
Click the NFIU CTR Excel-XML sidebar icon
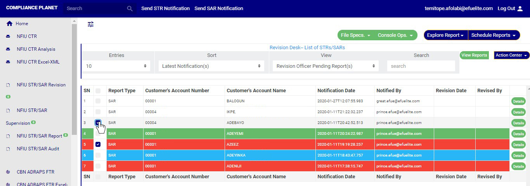click(x=8, y=62)
